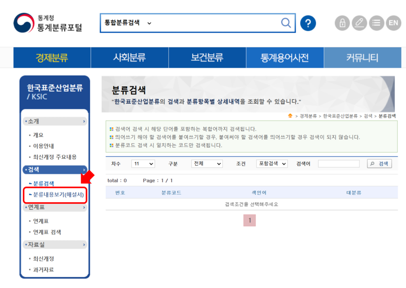The height and width of the screenshot is (288, 406).
Task: Click the pencil edit icon at top right
Action: (x=359, y=23)
